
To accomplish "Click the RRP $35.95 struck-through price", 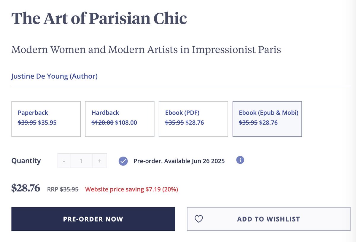I will click(x=63, y=189).
